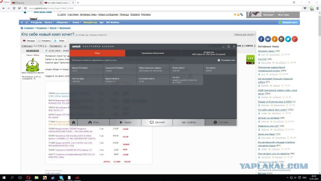Switch to the Программное обеспечение tab
Viewport: 321px width, 181px height.
(x=152, y=53)
